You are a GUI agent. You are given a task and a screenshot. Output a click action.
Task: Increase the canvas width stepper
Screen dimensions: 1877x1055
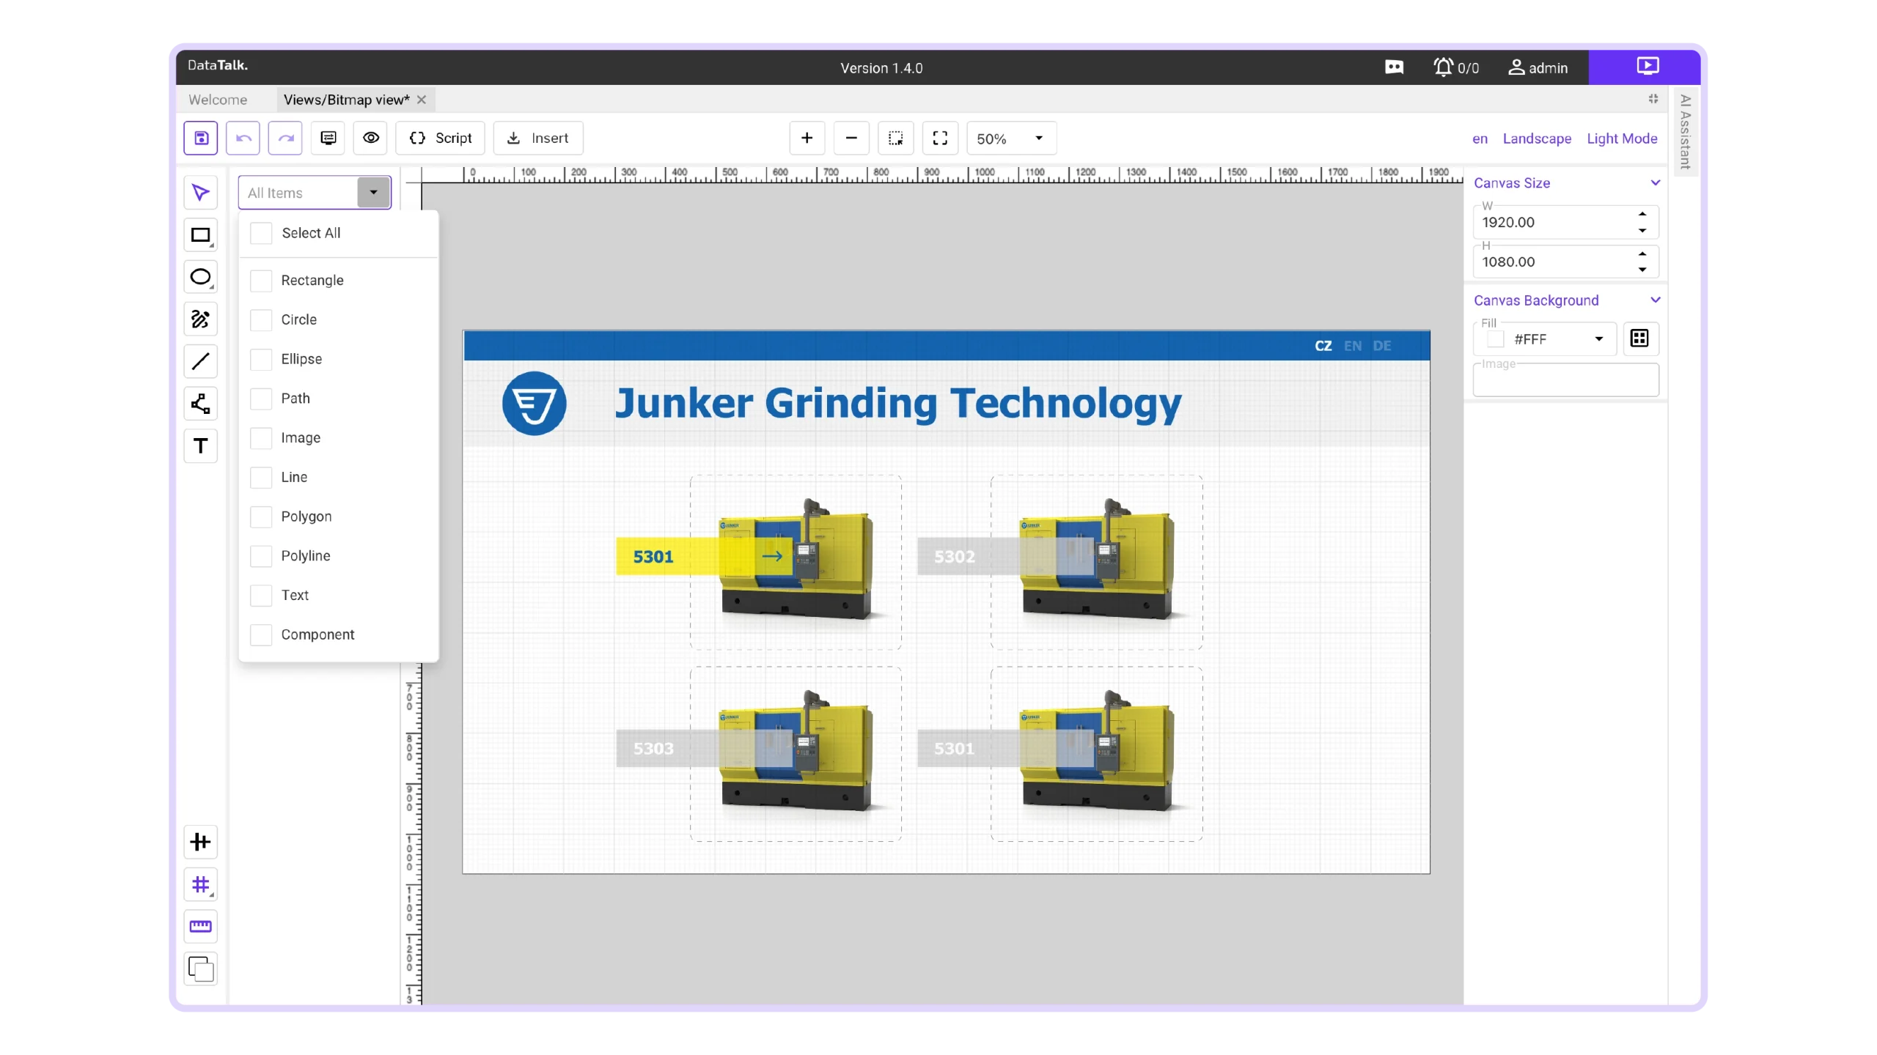click(1642, 214)
